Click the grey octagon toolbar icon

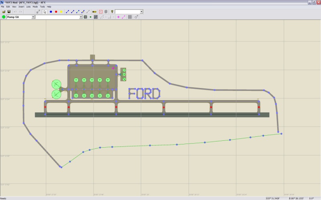(106, 12)
